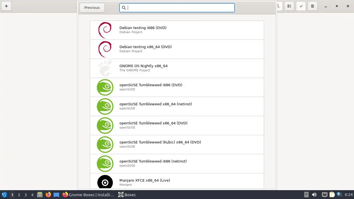Choose GNOME OS Nightly x86_64
The image size is (354, 199).
[177, 68]
